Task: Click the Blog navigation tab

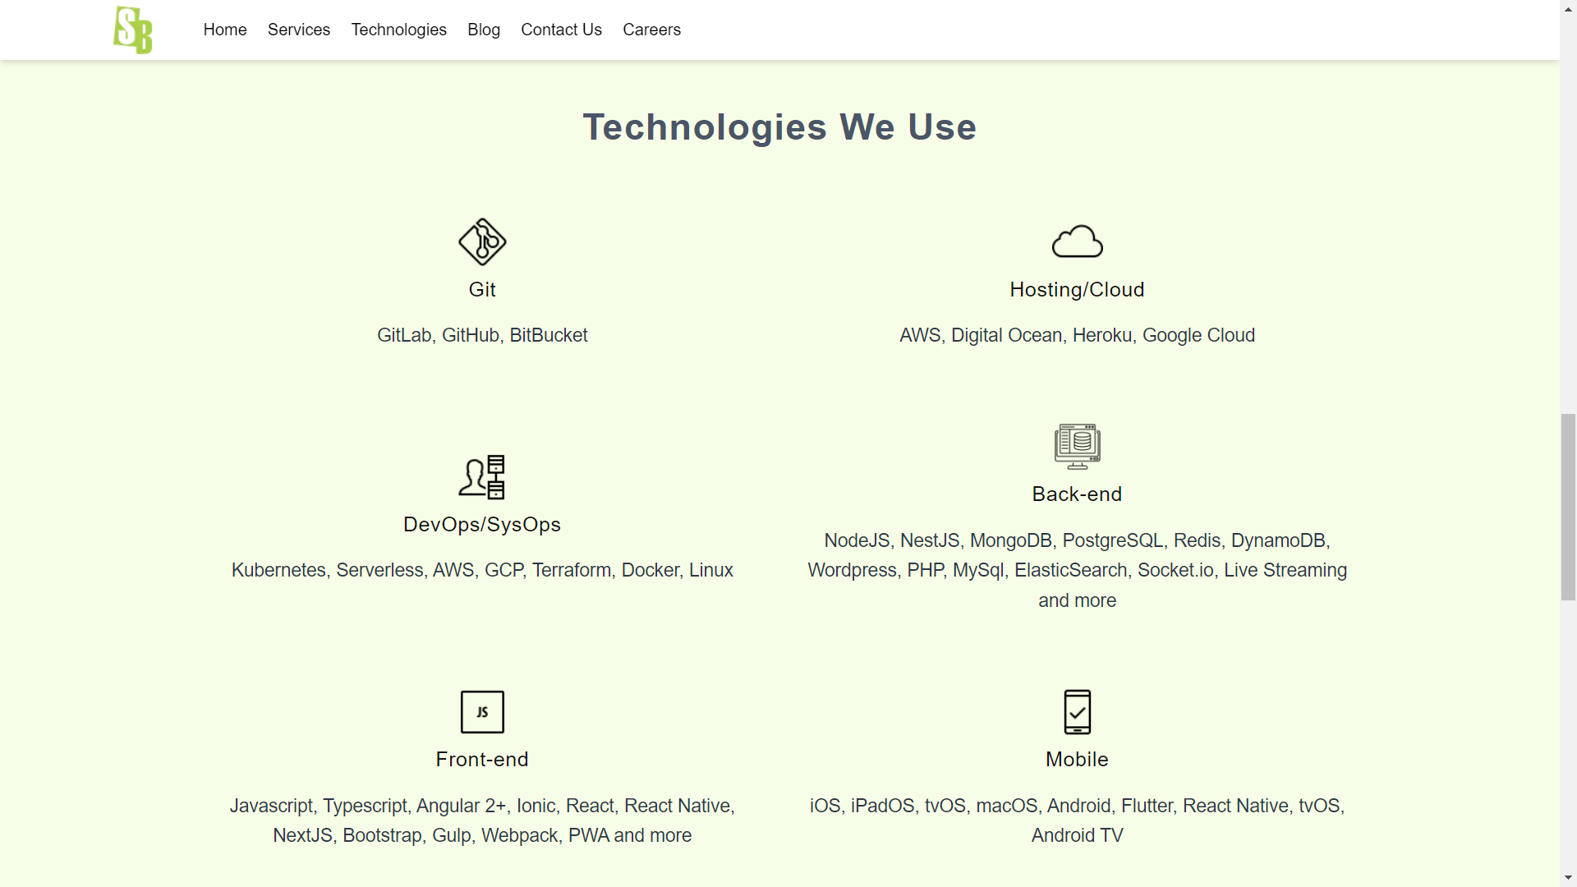Action: click(483, 30)
